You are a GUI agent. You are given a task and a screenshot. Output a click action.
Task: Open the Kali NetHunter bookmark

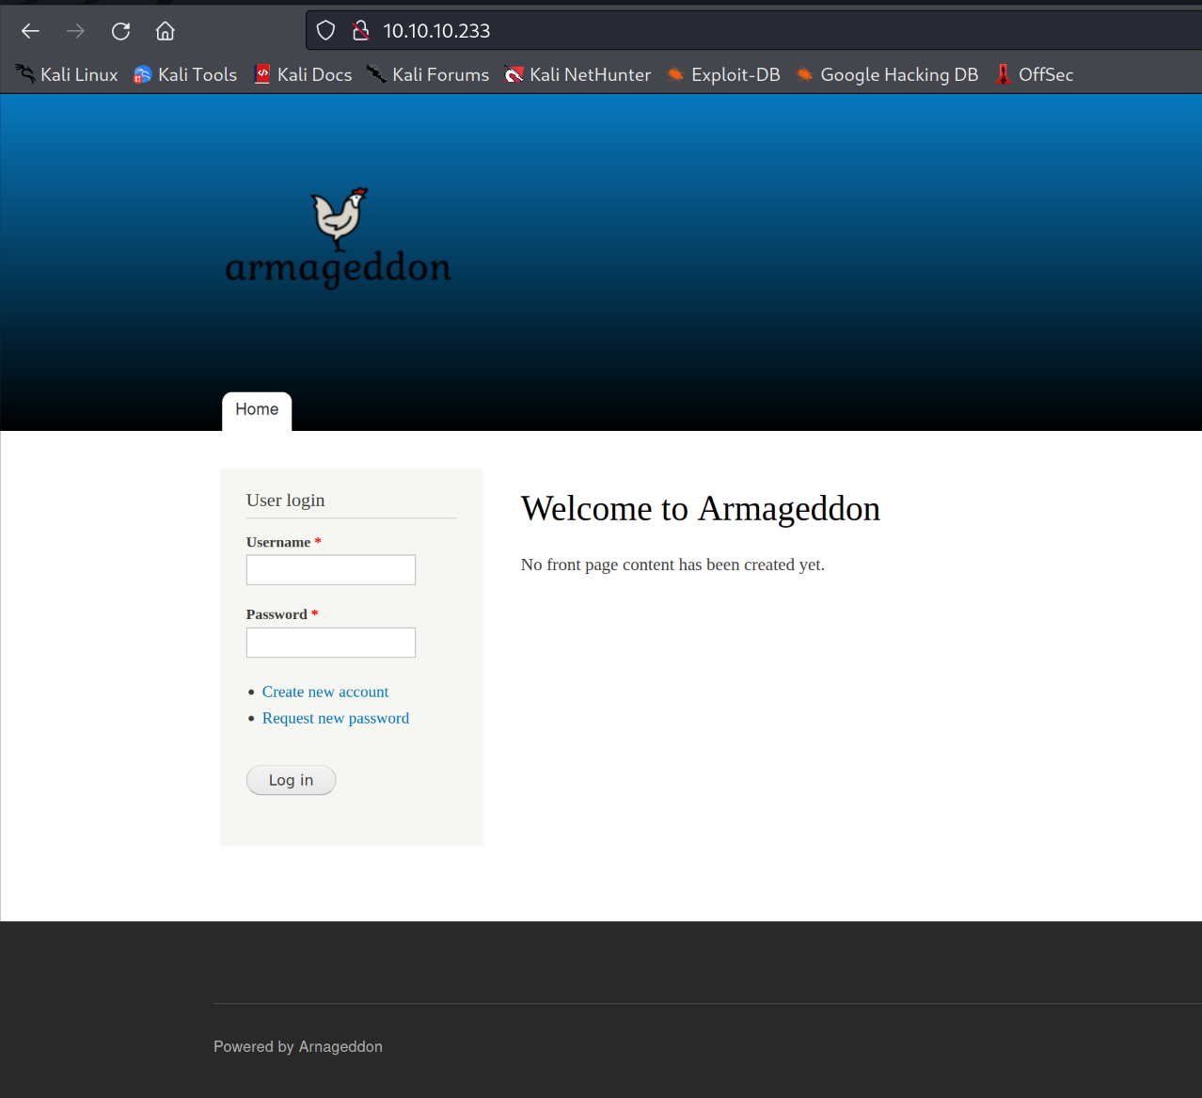(x=577, y=74)
